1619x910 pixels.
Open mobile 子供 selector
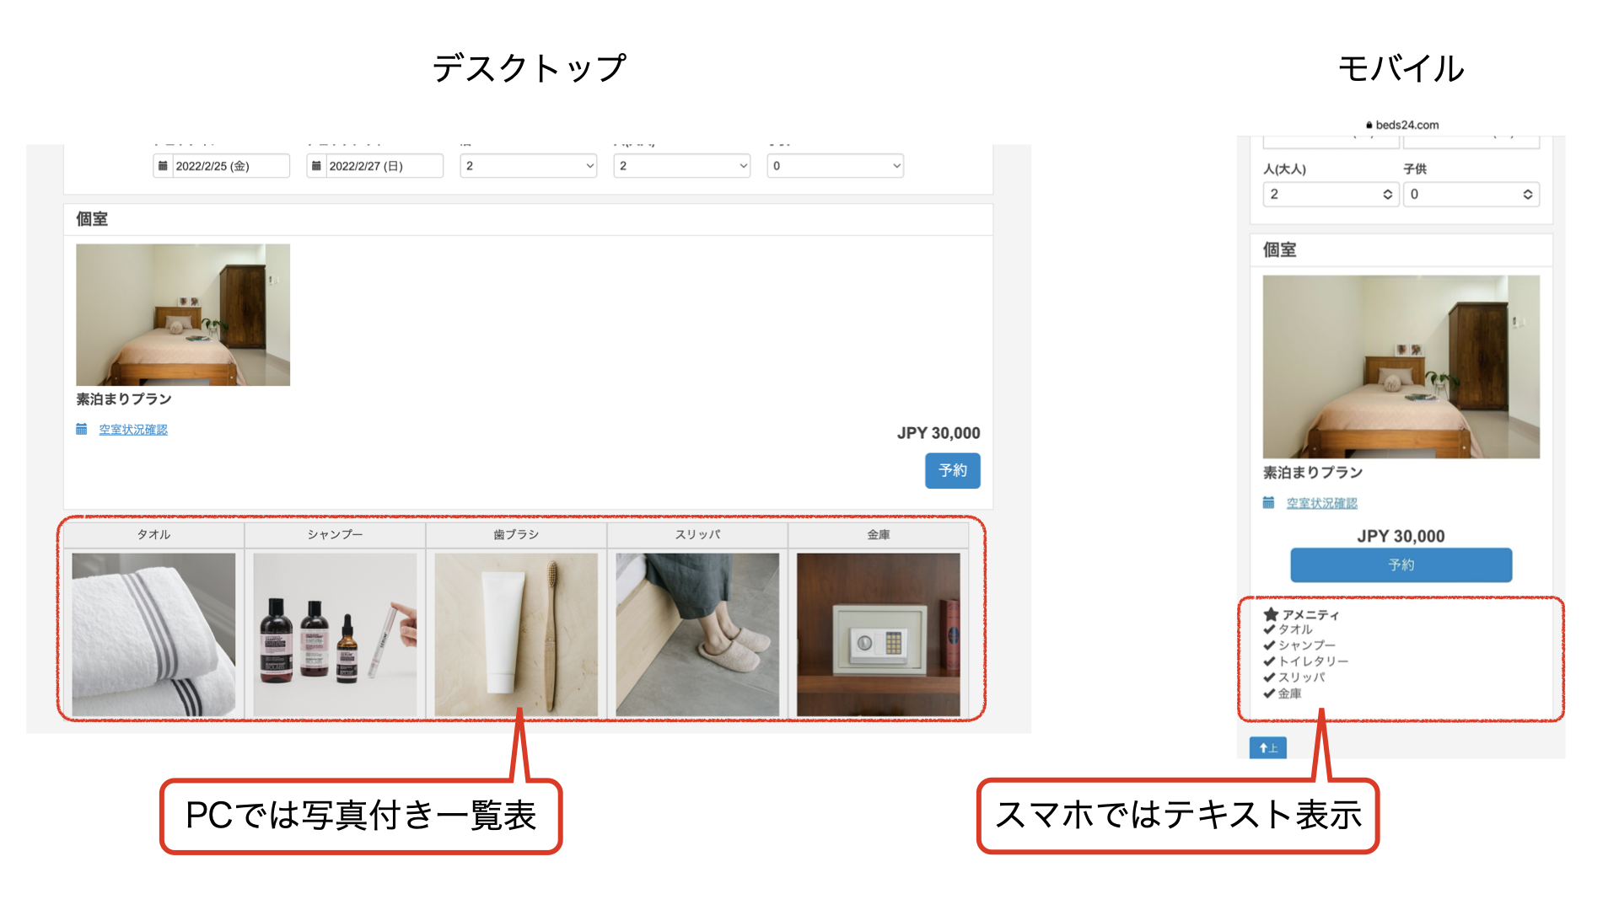[1471, 195]
